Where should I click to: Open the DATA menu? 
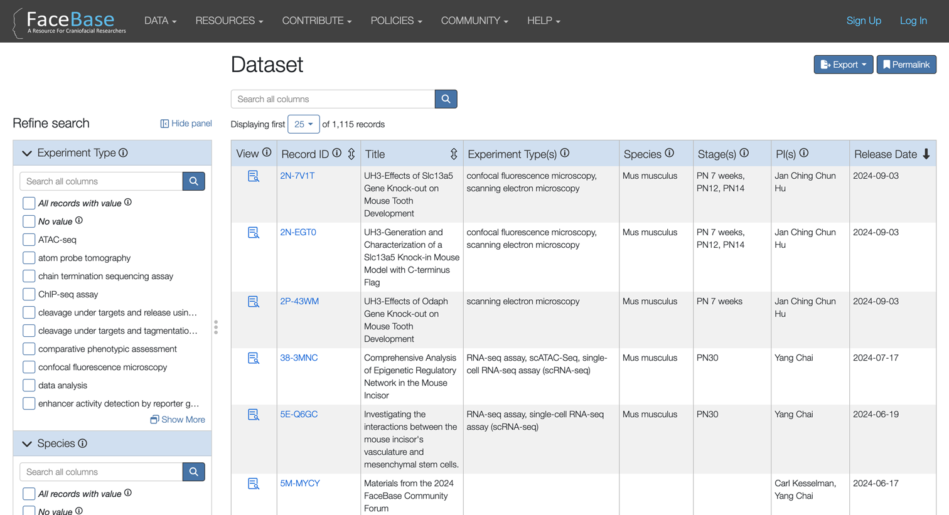click(x=159, y=21)
